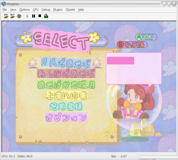Stop the emulation
The width and height of the screenshot is (178, 160).
click(40, 16)
